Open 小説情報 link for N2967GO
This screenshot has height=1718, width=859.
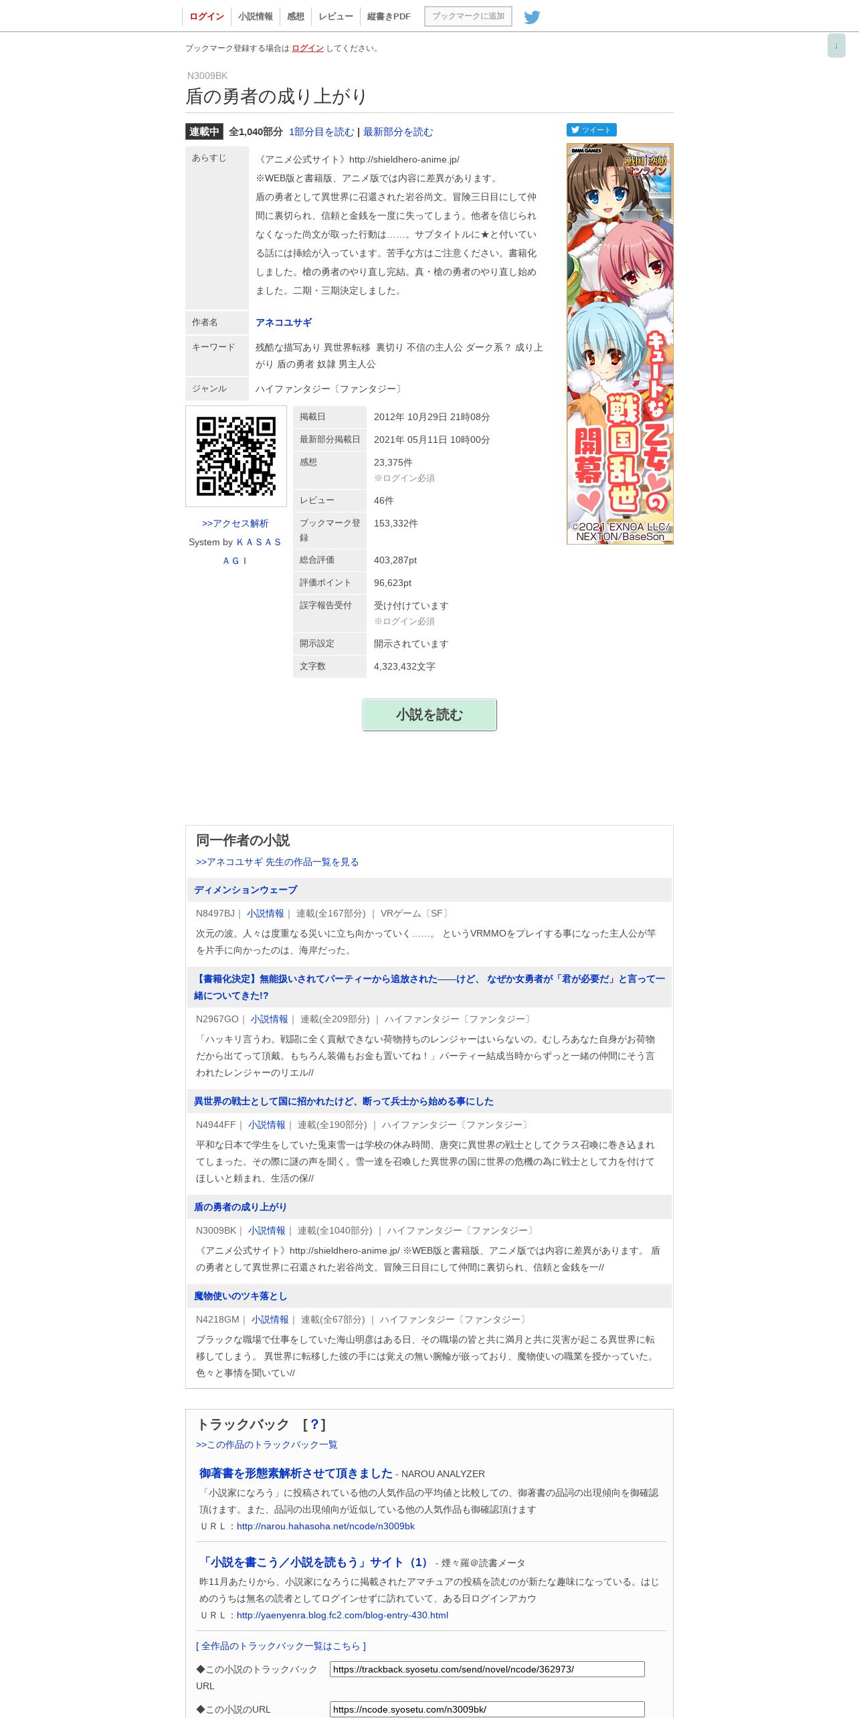(269, 1019)
